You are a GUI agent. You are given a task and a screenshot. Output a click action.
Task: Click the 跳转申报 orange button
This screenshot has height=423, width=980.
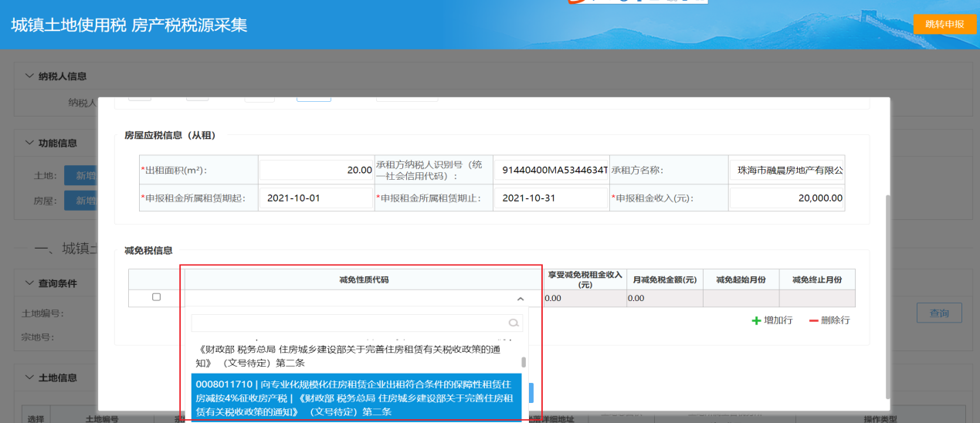point(944,24)
